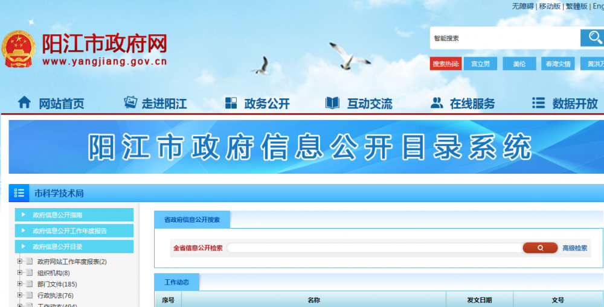Image resolution: width=604 pixels, height=307 pixels.
Task: Open the 在线服务 menu item
Action: click(472, 104)
